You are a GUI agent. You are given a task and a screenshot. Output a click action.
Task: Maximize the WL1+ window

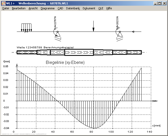coord(159,3)
